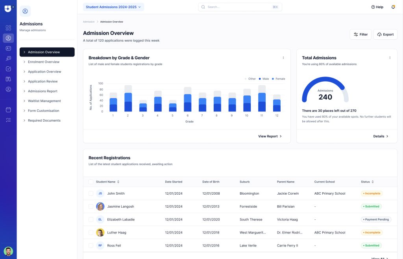Open Waitlist Management menu item

pyautogui.click(x=47, y=101)
